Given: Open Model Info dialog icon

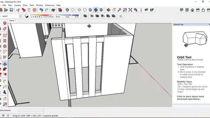Looking at the screenshot, I should (60, 10).
